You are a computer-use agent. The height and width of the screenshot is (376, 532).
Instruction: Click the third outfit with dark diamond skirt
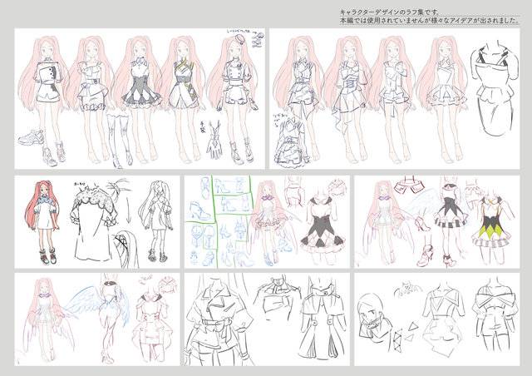click(139, 98)
